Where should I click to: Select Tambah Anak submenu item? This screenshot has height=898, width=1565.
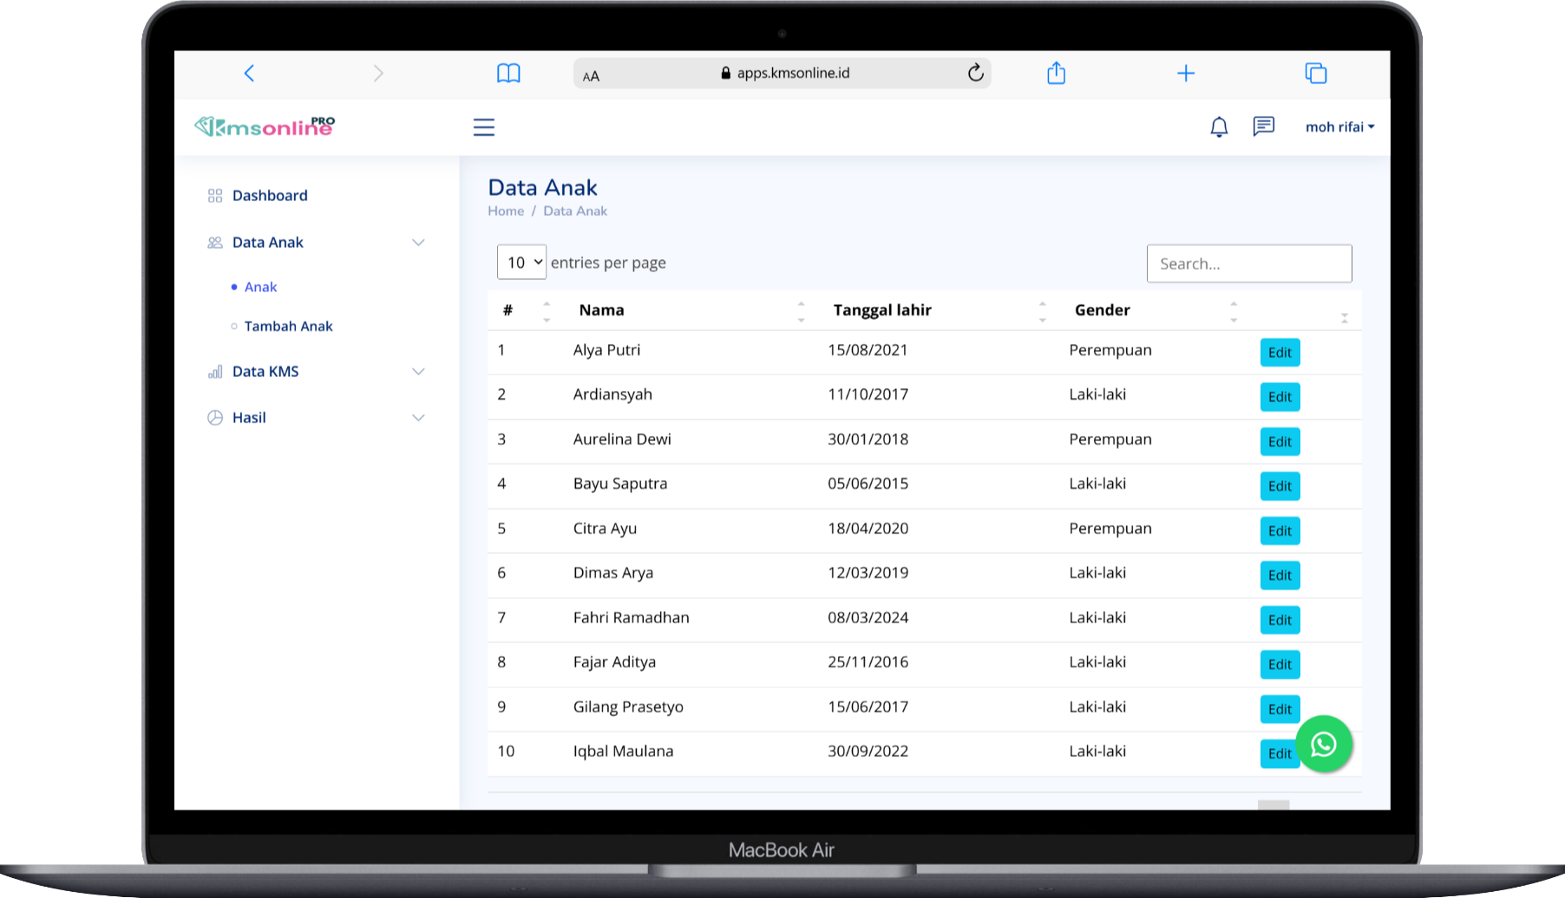click(x=288, y=327)
